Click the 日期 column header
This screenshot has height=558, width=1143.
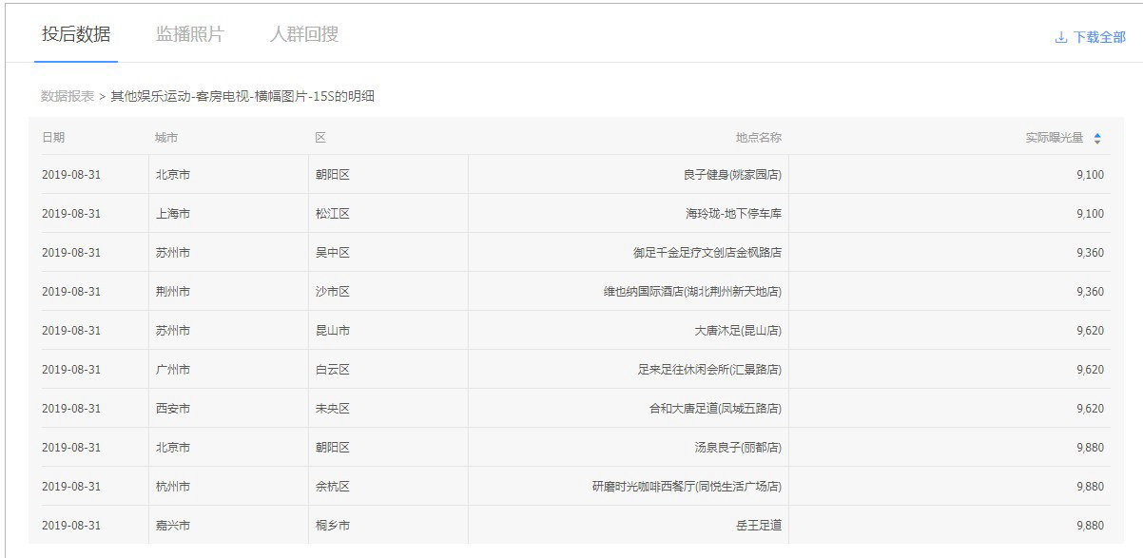[53, 138]
